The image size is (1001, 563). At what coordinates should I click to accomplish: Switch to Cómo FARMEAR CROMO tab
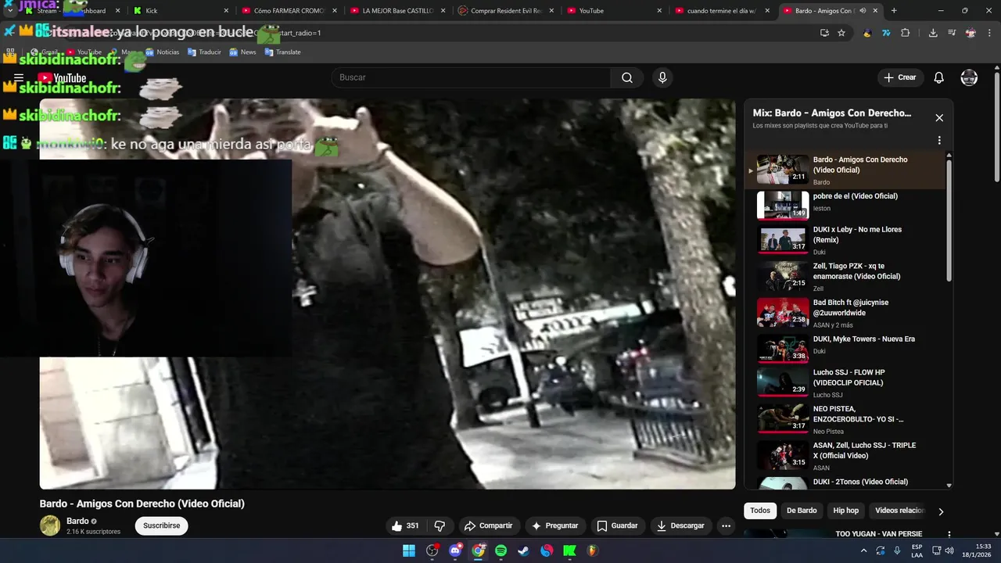(289, 11)
